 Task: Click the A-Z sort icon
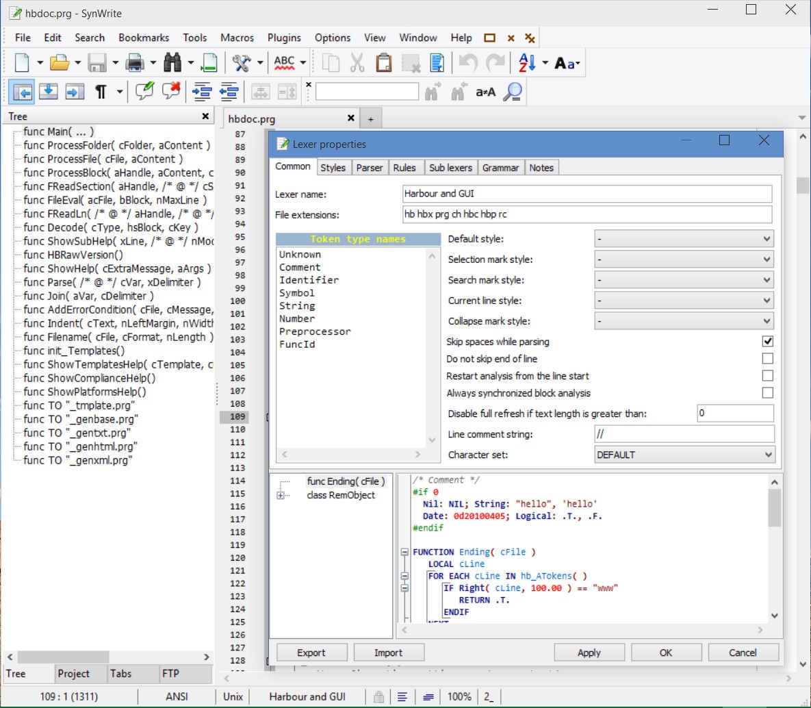tap(527, 63)
